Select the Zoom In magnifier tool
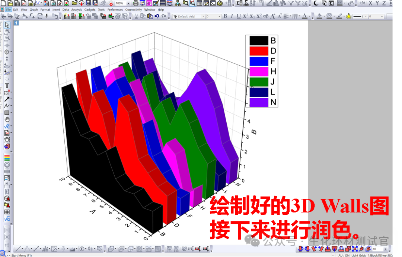 (7, 32)
